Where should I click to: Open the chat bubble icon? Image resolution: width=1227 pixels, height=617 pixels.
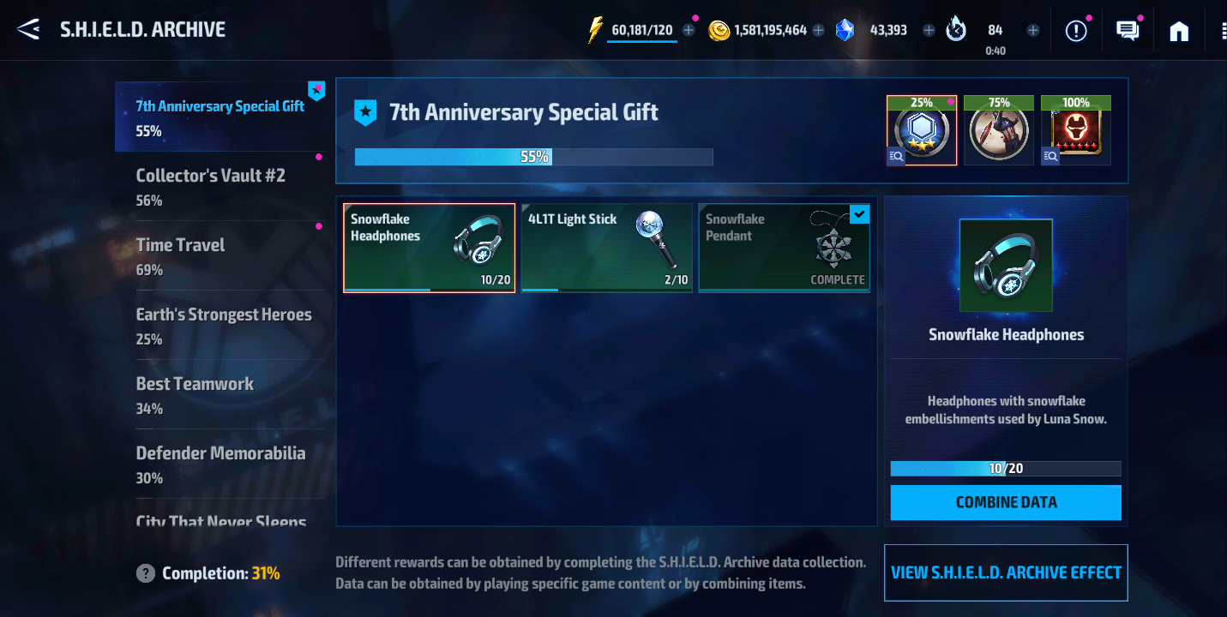point(1127,31)
